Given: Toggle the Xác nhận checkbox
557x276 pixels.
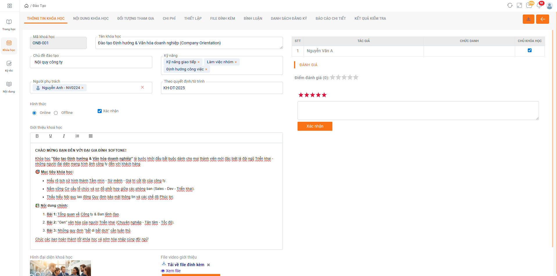Looking at the screenshot, I should click(x=100, y=111).
